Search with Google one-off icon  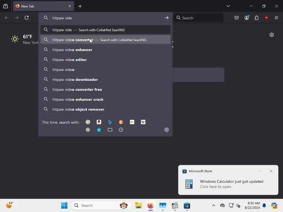88,122
